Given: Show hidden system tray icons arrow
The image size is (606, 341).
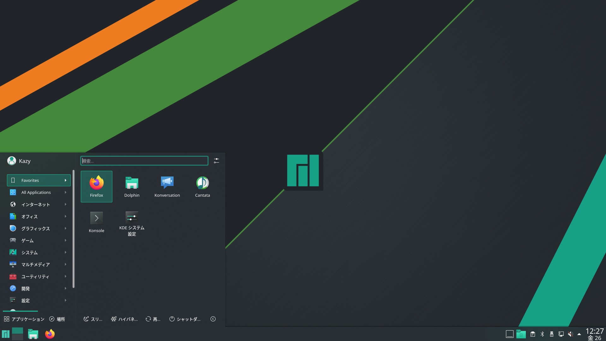Looking at the screenshot, I should (x=579, y=334).
